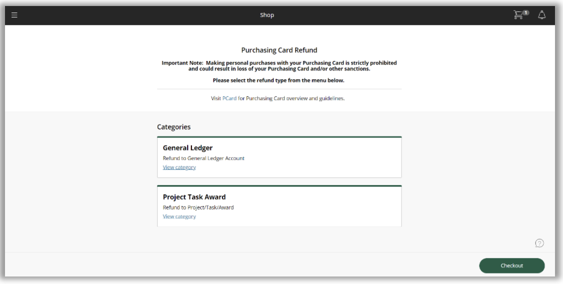Open the notifications bell
The width and height of the screenshot is (563, 284).
click(x=541, y=15)
